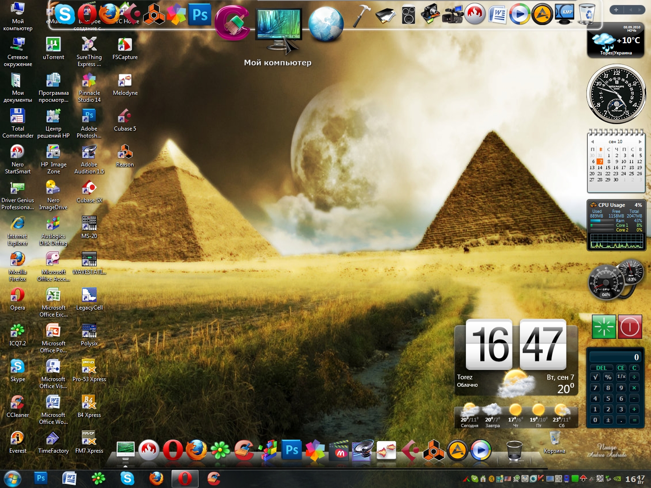Open KMPlayer icon in top dock
The image size is (651, 488).
coord(565,13)
